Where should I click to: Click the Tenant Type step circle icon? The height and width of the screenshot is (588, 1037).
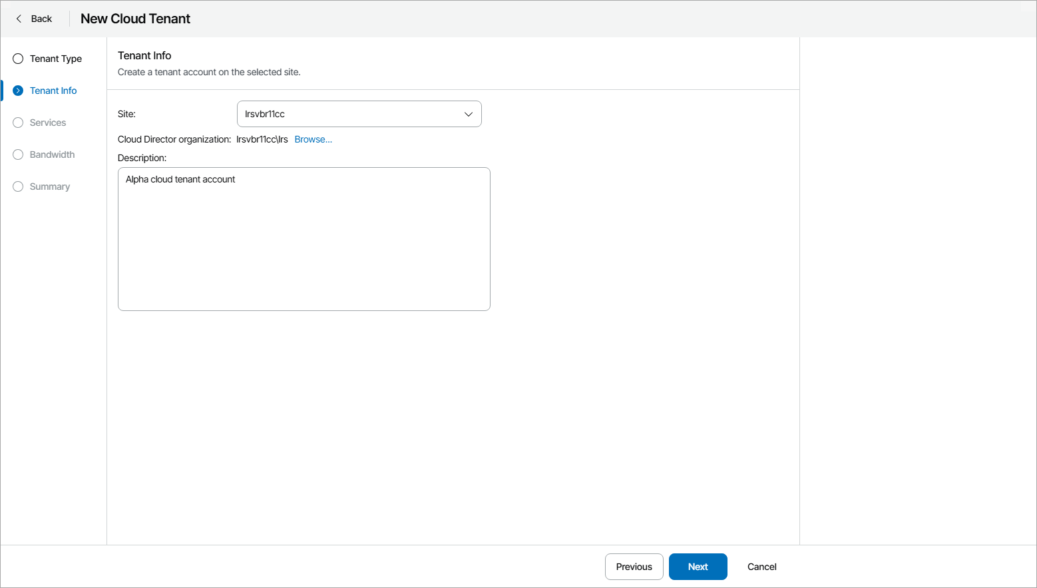pos(18,59)
